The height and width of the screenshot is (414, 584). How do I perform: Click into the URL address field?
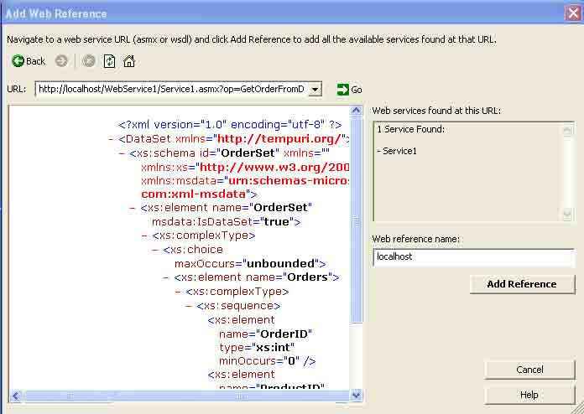(172, 90)
